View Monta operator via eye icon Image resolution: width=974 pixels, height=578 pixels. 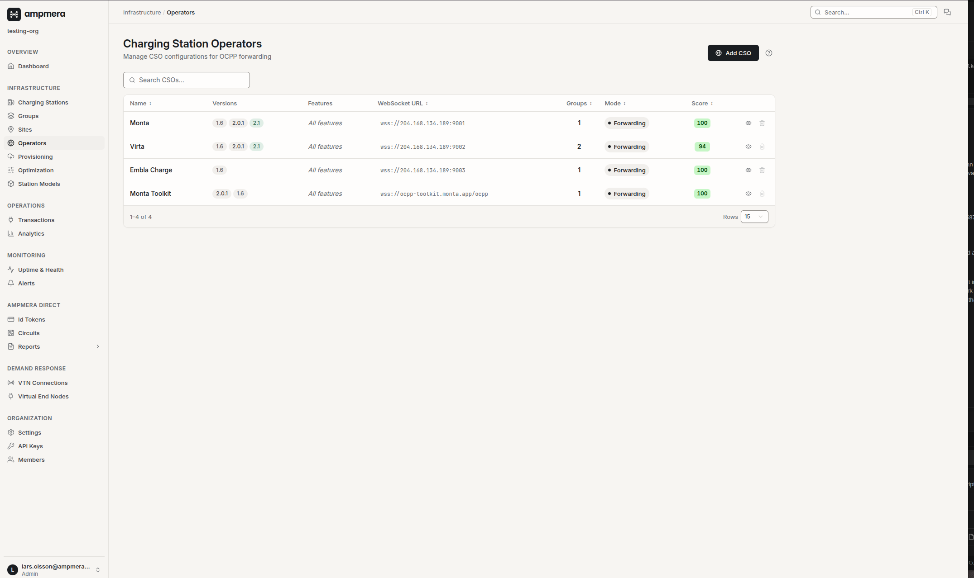748,123
